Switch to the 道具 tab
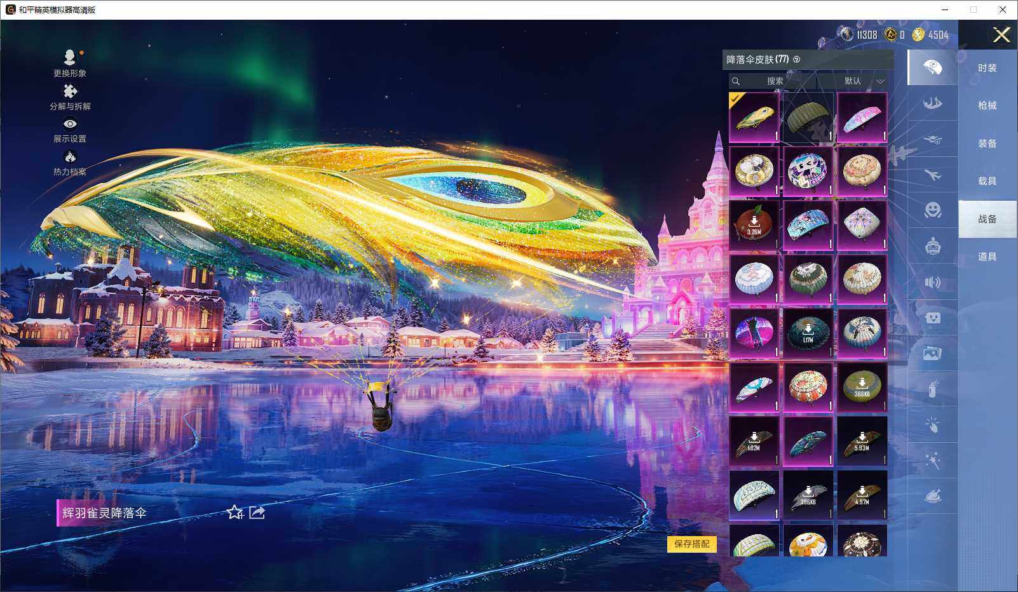Screen dimensions: 1018x592 point(987,256)
